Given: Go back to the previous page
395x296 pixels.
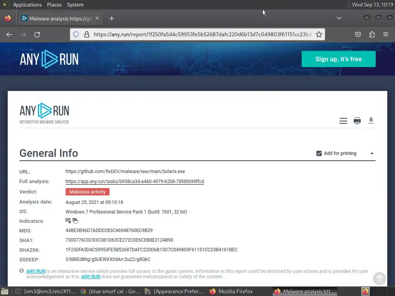Looking at the screenshot, I should (9, 34).
